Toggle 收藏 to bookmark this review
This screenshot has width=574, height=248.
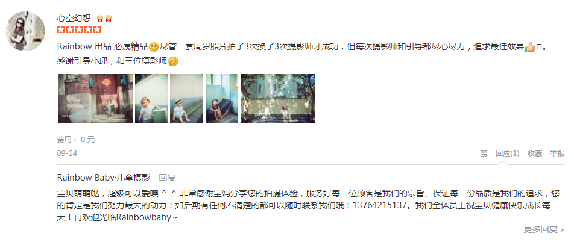click(x=534, y=153)
